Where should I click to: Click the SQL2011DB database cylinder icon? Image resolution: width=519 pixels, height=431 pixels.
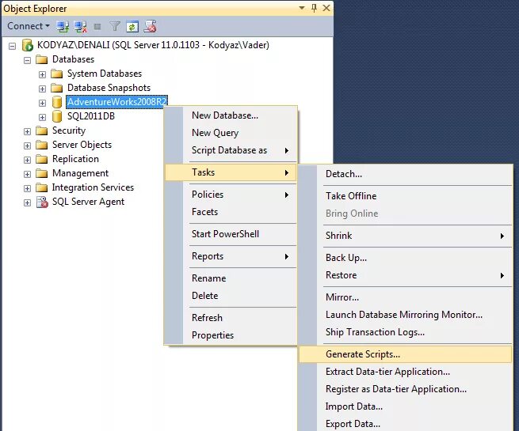[x=57, y=116]
